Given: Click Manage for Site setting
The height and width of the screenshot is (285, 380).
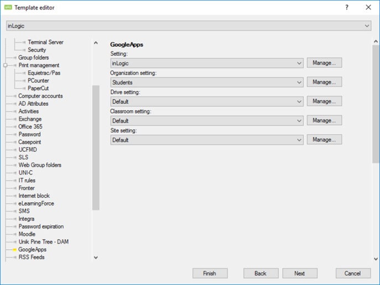Looking at the screenshot, I should 324,140.
